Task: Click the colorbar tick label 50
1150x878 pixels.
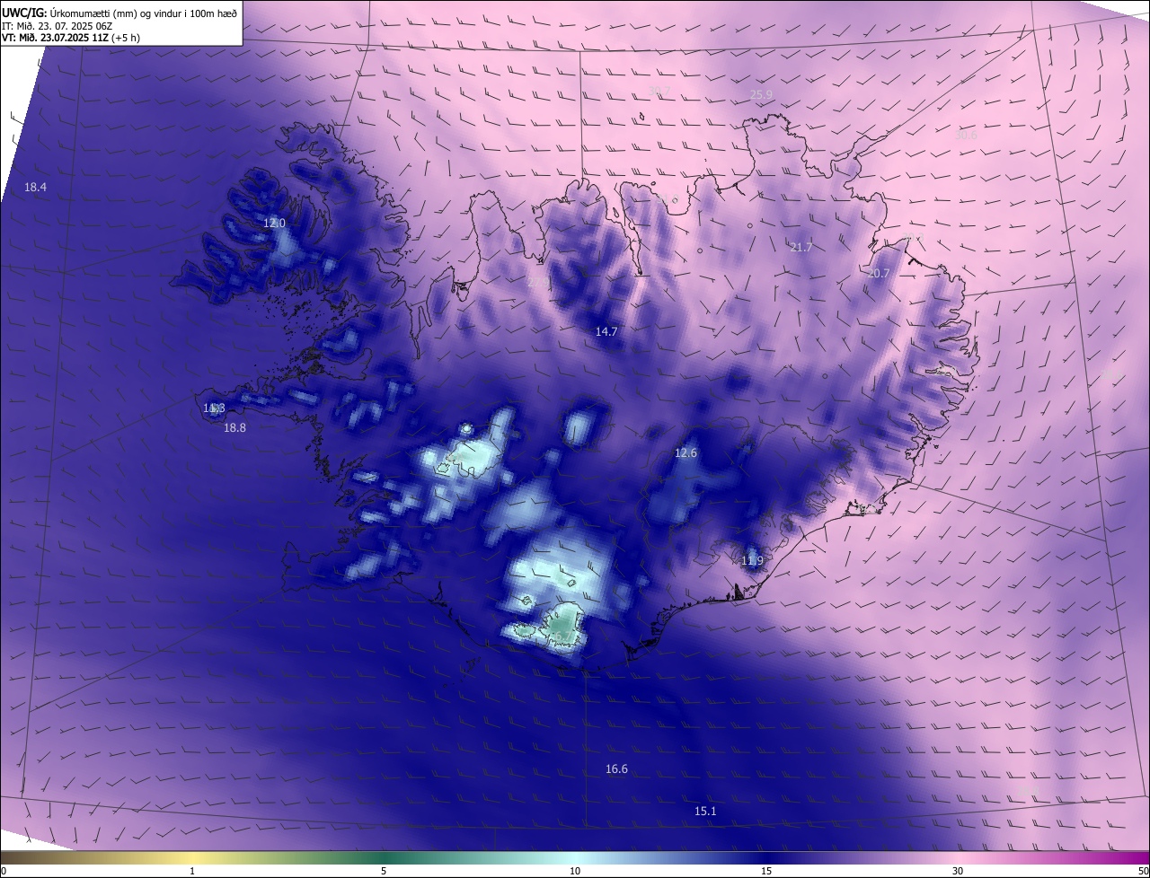Action: coord(1143,871)
